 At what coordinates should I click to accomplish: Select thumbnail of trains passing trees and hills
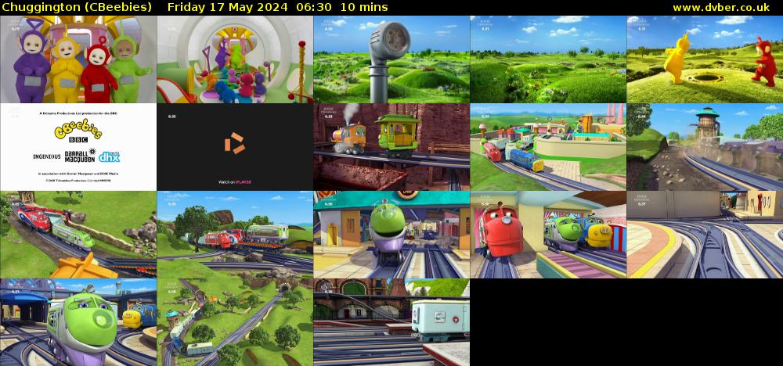[235, 235]
